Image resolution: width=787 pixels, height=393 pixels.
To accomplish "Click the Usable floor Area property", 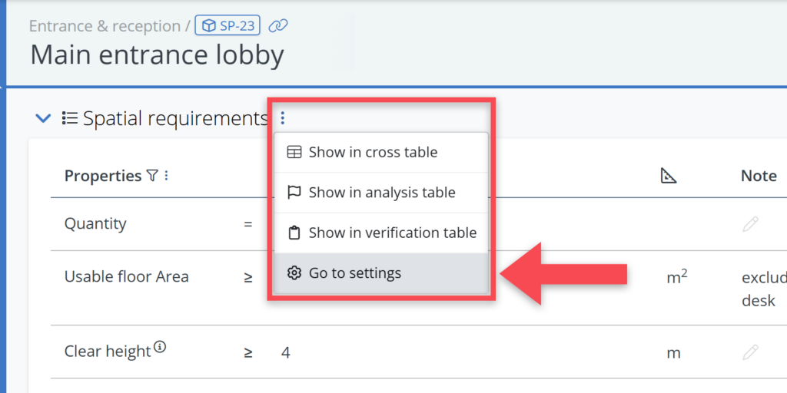I will pos(126,276).
